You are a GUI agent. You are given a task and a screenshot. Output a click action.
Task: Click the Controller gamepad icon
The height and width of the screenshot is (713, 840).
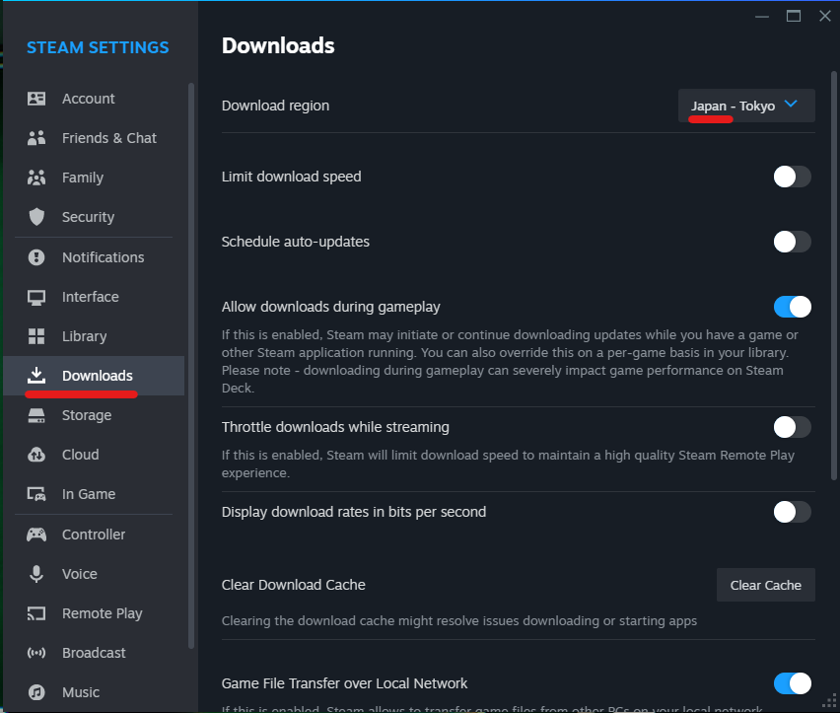36,535
